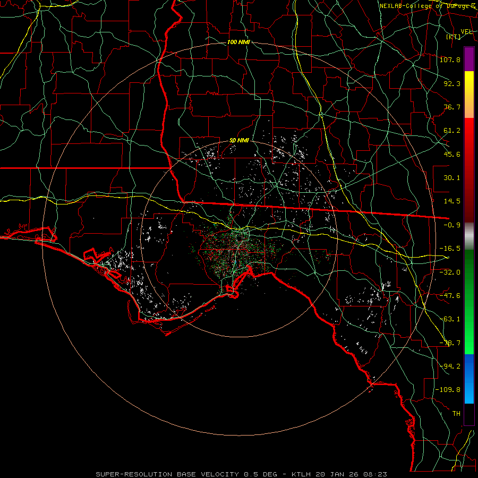Click the [KT] units label
The height and width of the screenshot is (478, 478).
[454, 37]
